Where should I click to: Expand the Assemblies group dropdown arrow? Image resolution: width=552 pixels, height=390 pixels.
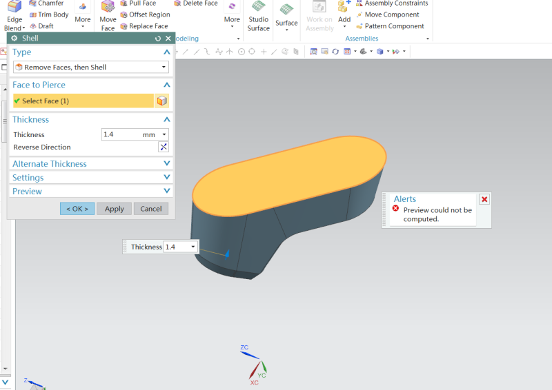428,39
